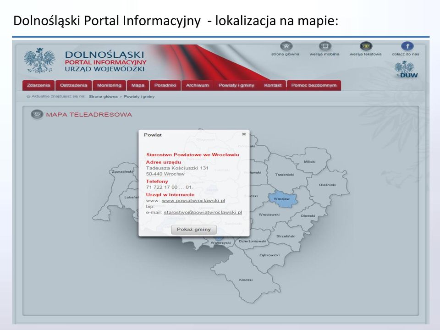Image resolution: width=440 pixels, height=330 pixels.
Task: Click the strona główna label text
Action: coord(285,54)
